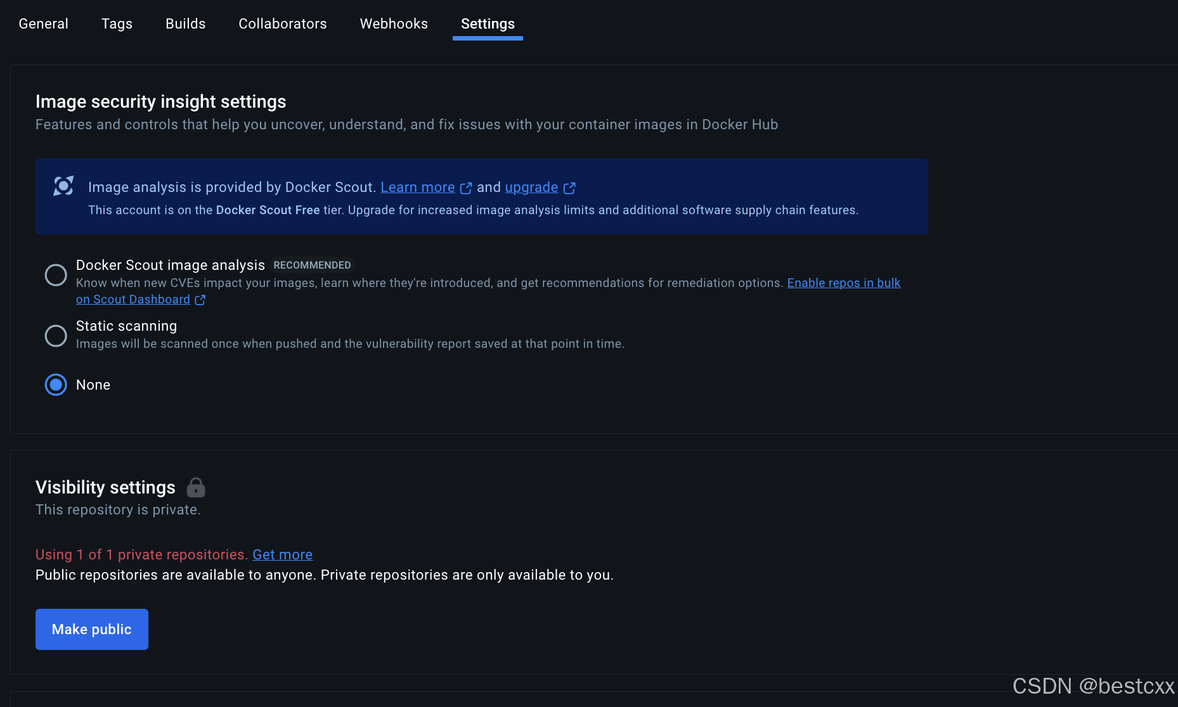Select the Settings tab
The image size is (1178, 707).
488,23
